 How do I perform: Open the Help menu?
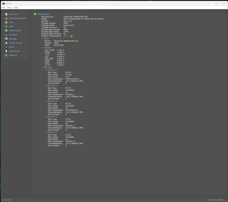[x=16, y=7]
